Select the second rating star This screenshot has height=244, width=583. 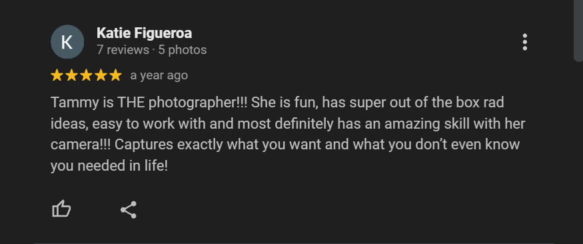(x=71, y=75)
